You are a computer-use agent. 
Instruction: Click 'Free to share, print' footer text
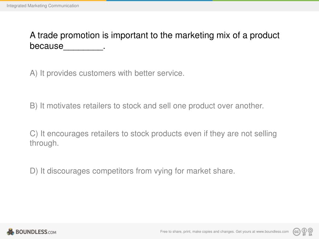point(175,232)
